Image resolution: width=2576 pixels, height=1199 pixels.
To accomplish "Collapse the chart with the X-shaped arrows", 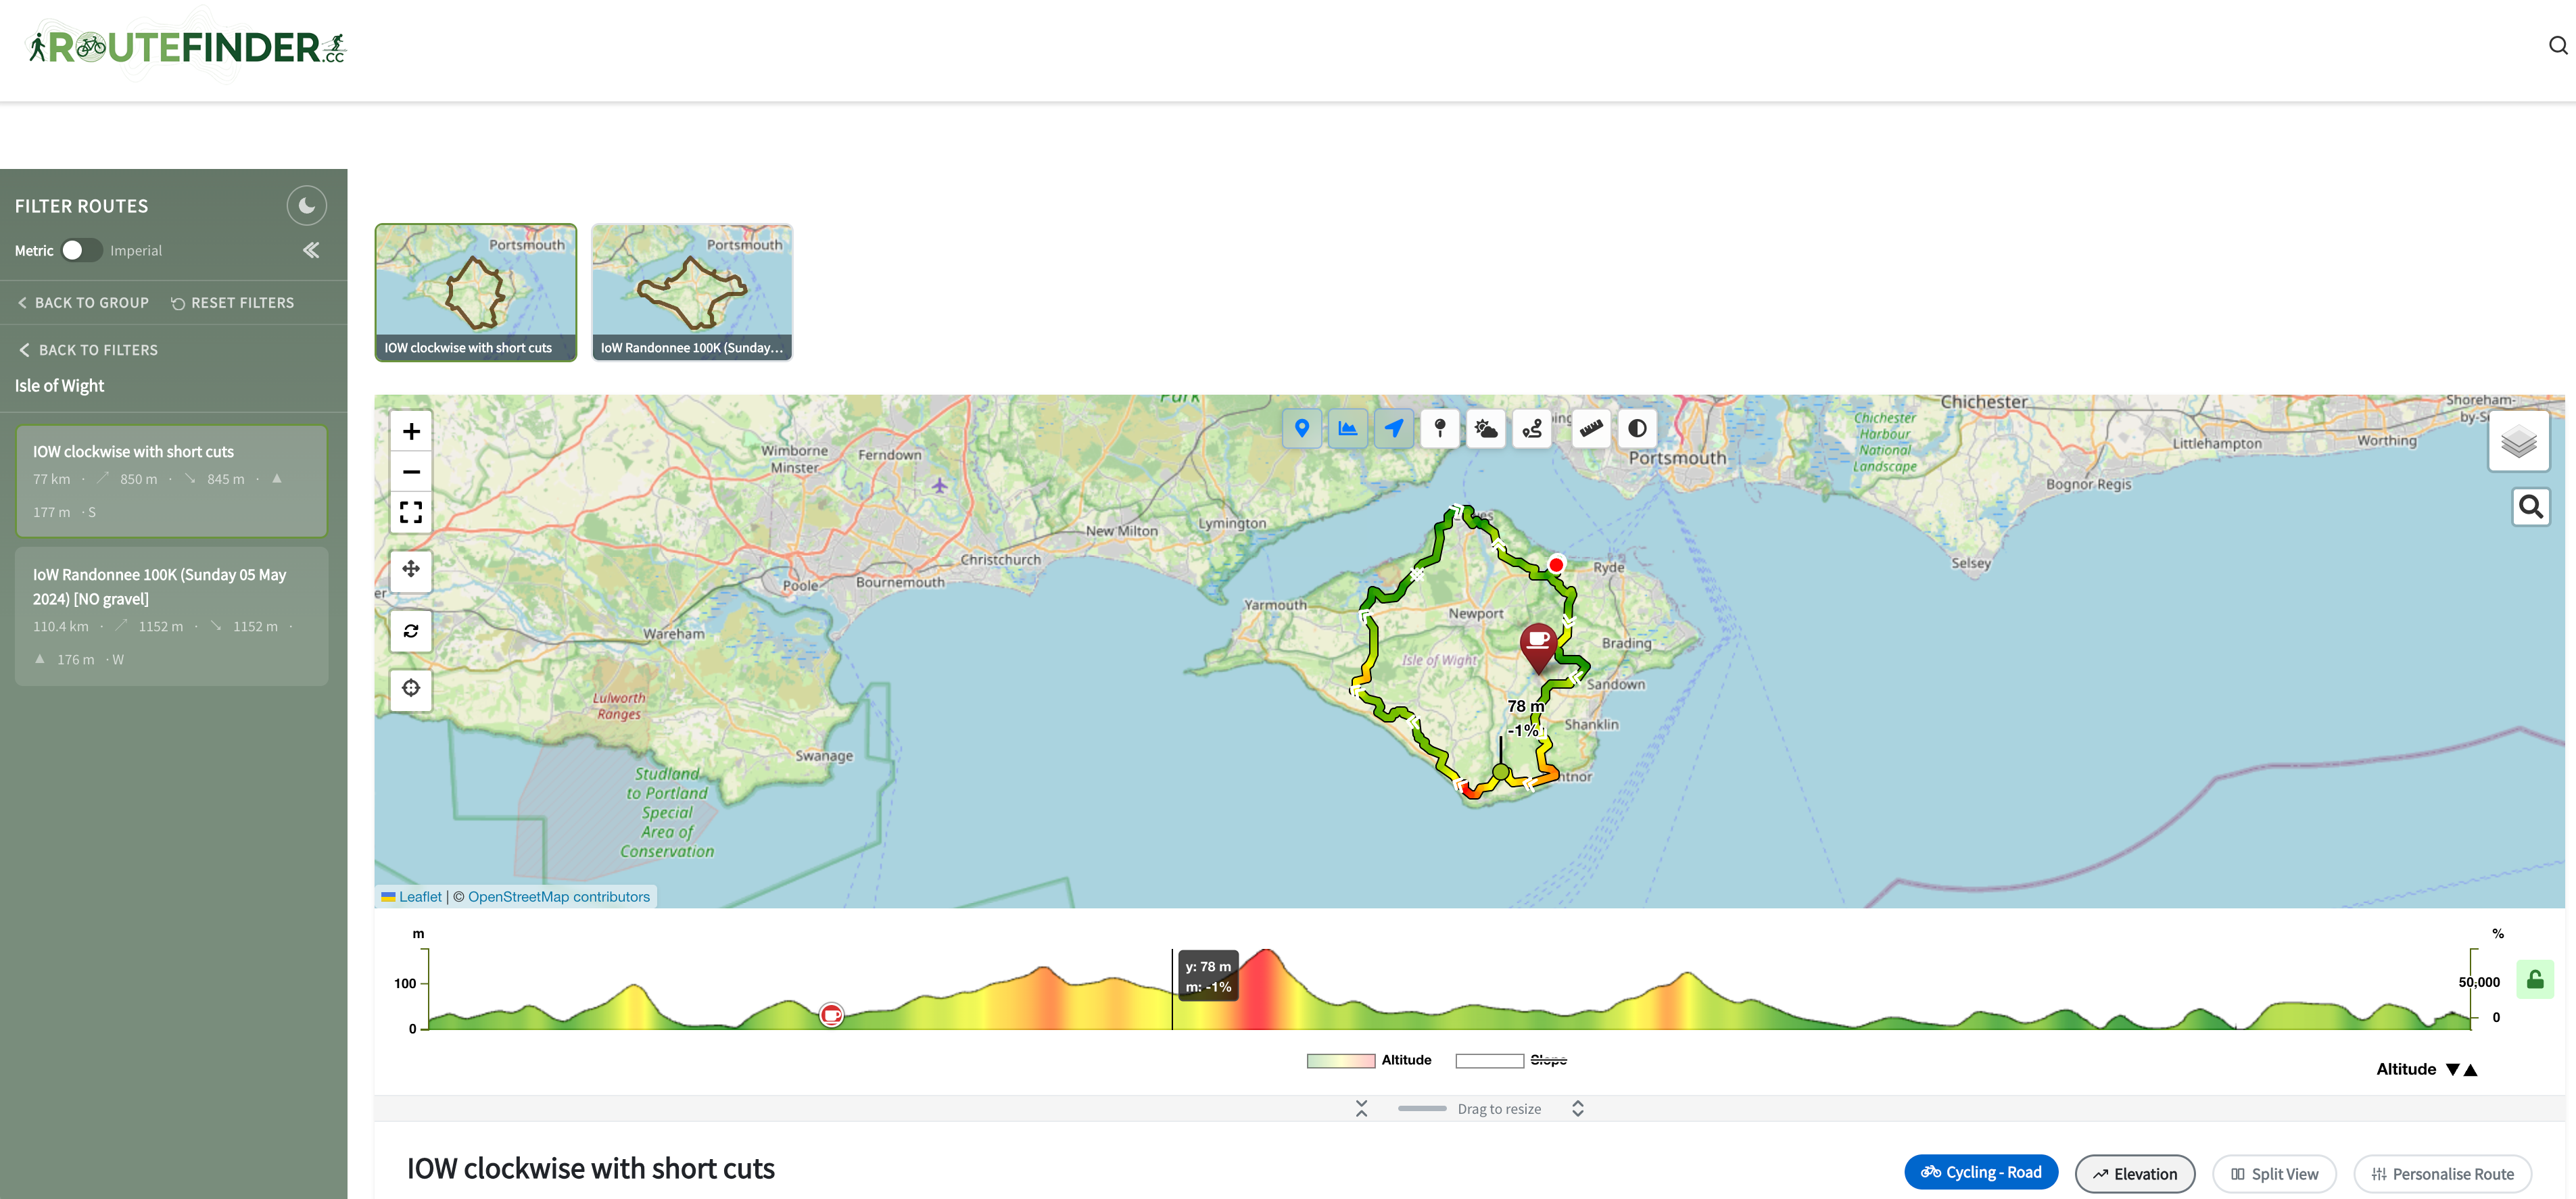I will [x=1361, y=1108].
